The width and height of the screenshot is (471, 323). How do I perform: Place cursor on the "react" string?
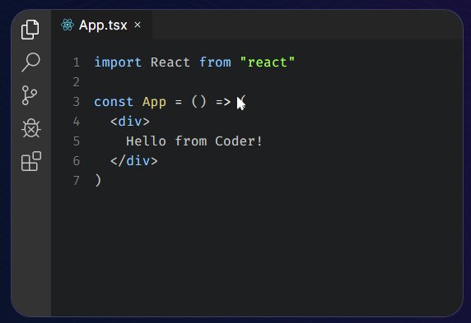268,62
